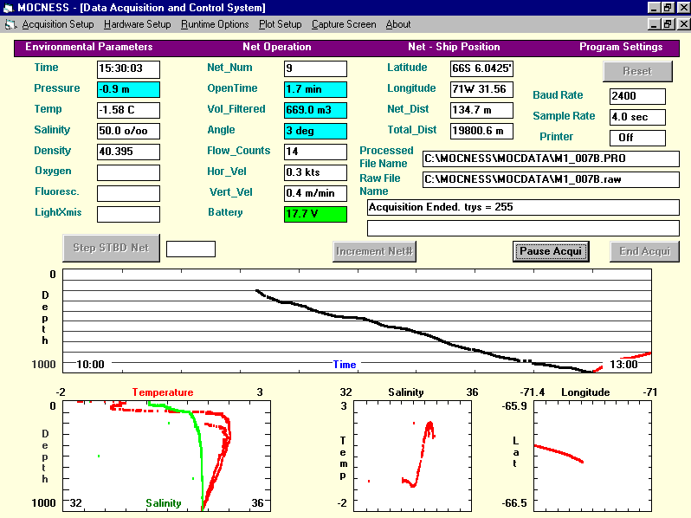Click the 13:00 end time label

623,365
